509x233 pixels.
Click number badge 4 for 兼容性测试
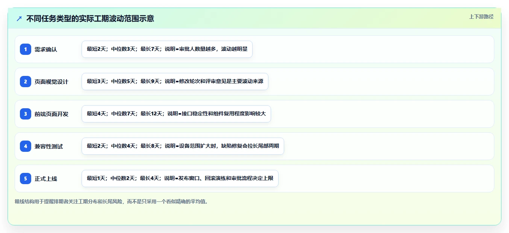point(26,146)
